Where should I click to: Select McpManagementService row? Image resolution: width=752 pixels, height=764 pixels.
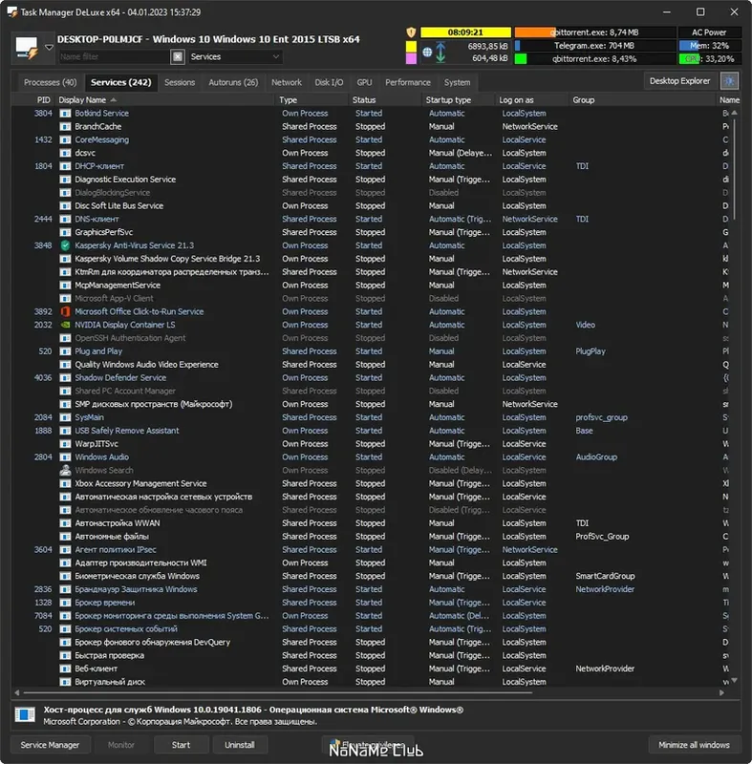pos(373,285)
